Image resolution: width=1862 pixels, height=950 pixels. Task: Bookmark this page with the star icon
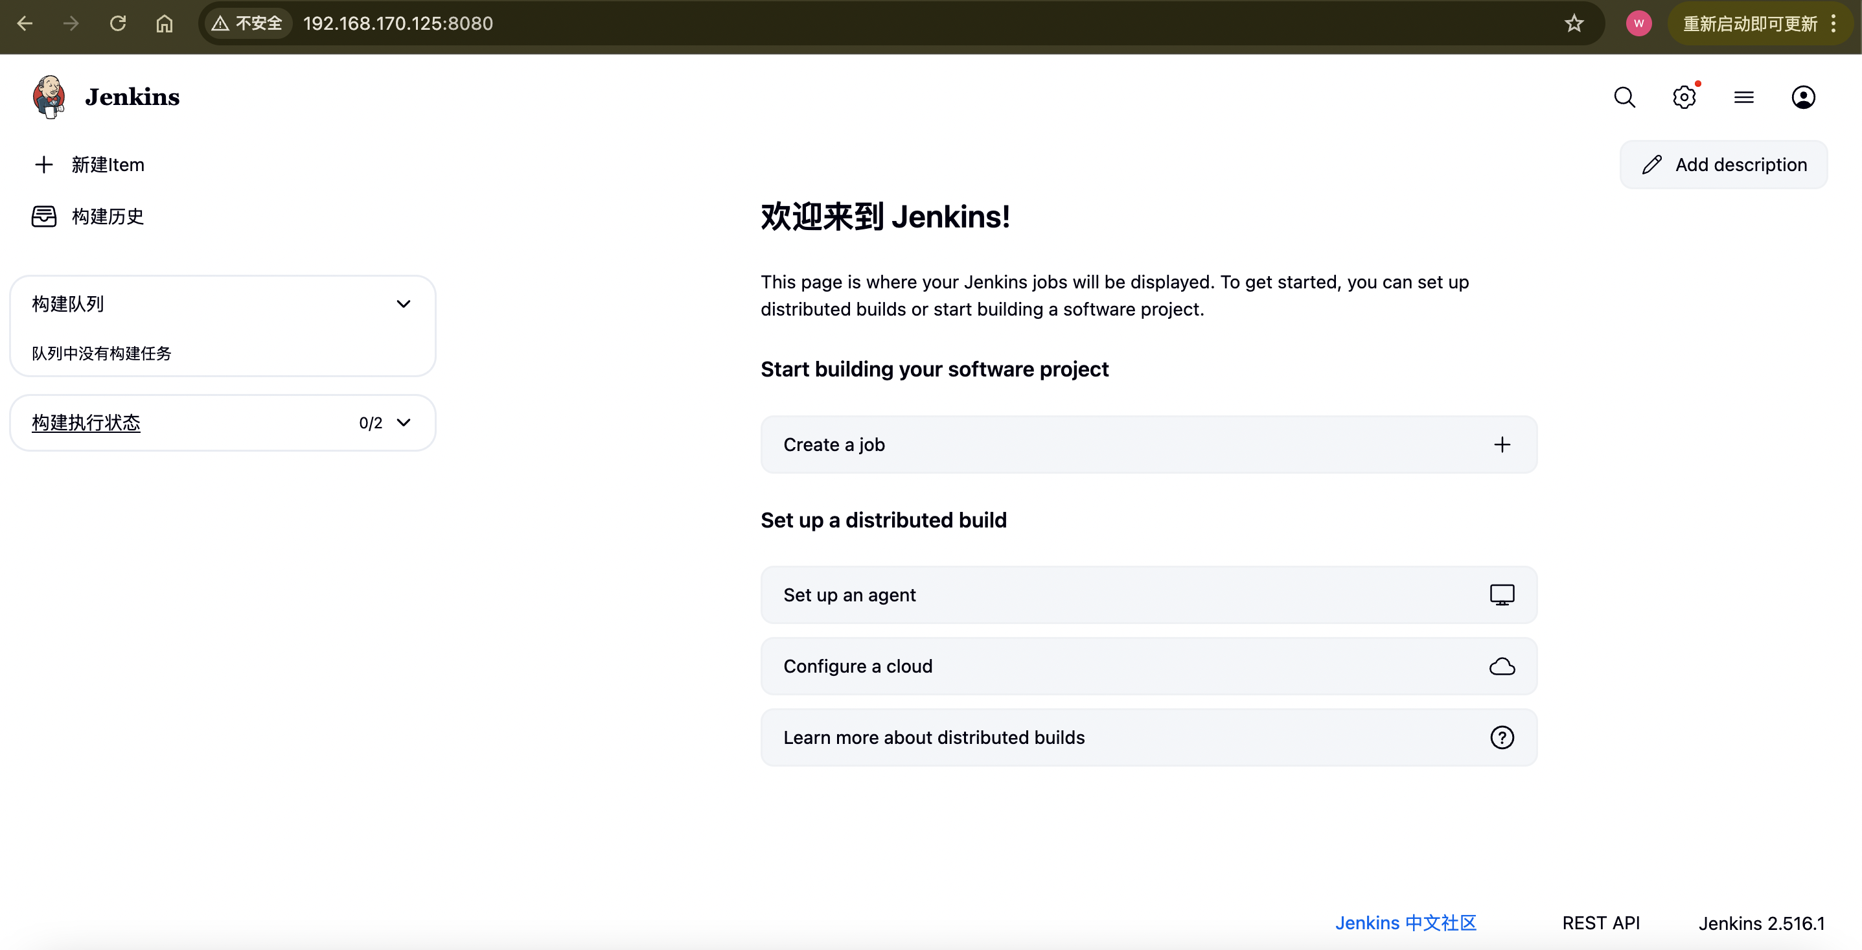coord(1574,24)
